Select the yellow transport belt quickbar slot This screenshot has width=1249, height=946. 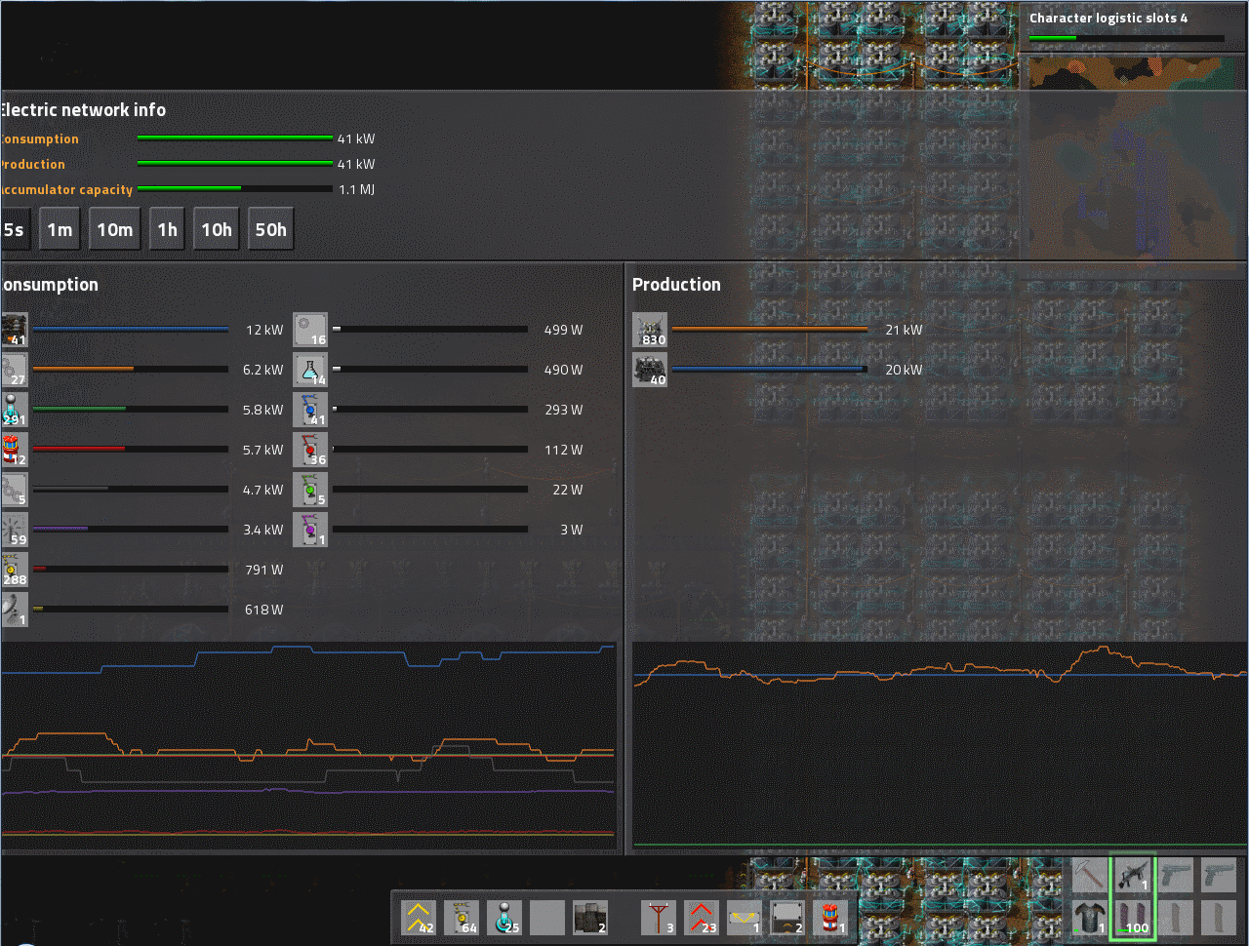[419, 918]
